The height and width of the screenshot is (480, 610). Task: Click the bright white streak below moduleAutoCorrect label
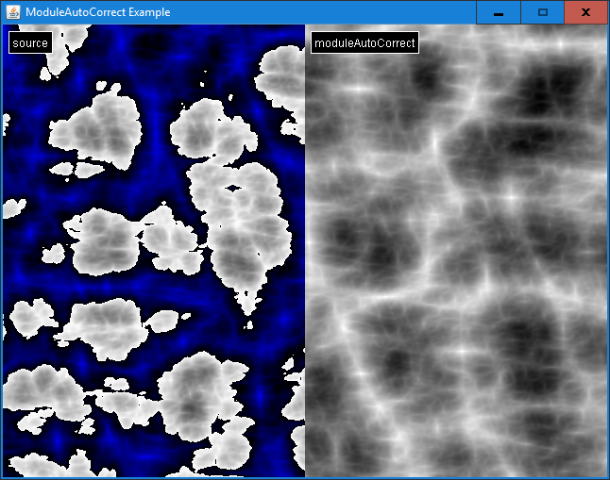click(361, 88)
